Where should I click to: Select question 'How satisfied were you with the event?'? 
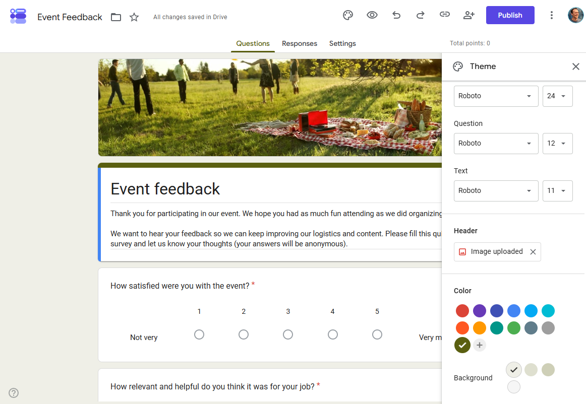[x=180, y=286]
